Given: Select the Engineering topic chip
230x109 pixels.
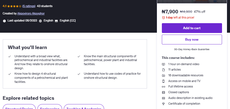Looking at the screenshot, I should [50, 107].
